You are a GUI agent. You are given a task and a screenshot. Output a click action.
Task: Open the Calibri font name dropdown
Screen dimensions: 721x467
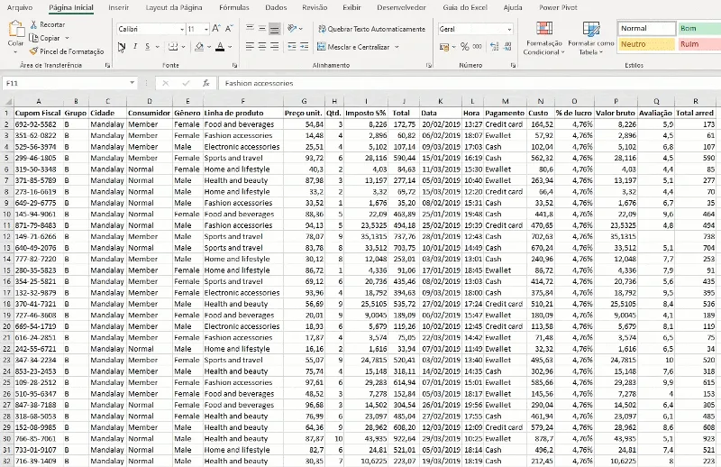click(182, 29)
